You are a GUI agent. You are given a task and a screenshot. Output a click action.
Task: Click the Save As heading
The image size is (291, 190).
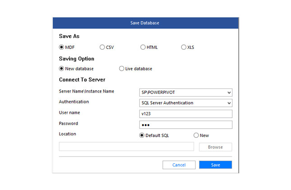69,36
